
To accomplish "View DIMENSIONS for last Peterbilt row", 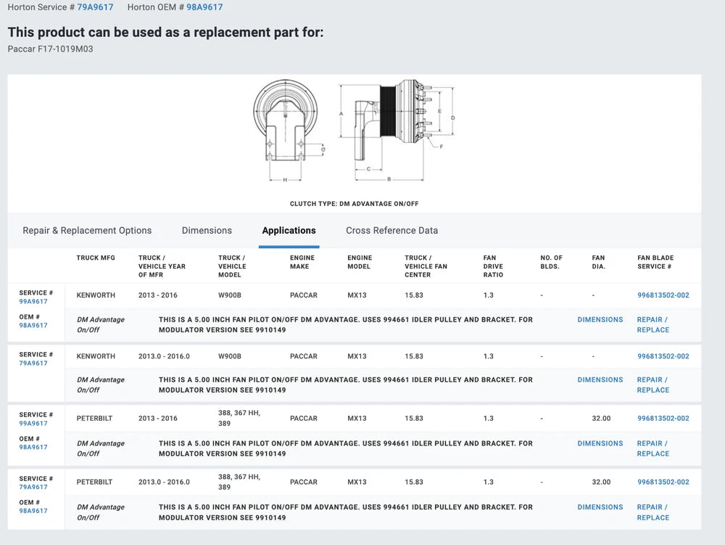I will click(600, 507).
